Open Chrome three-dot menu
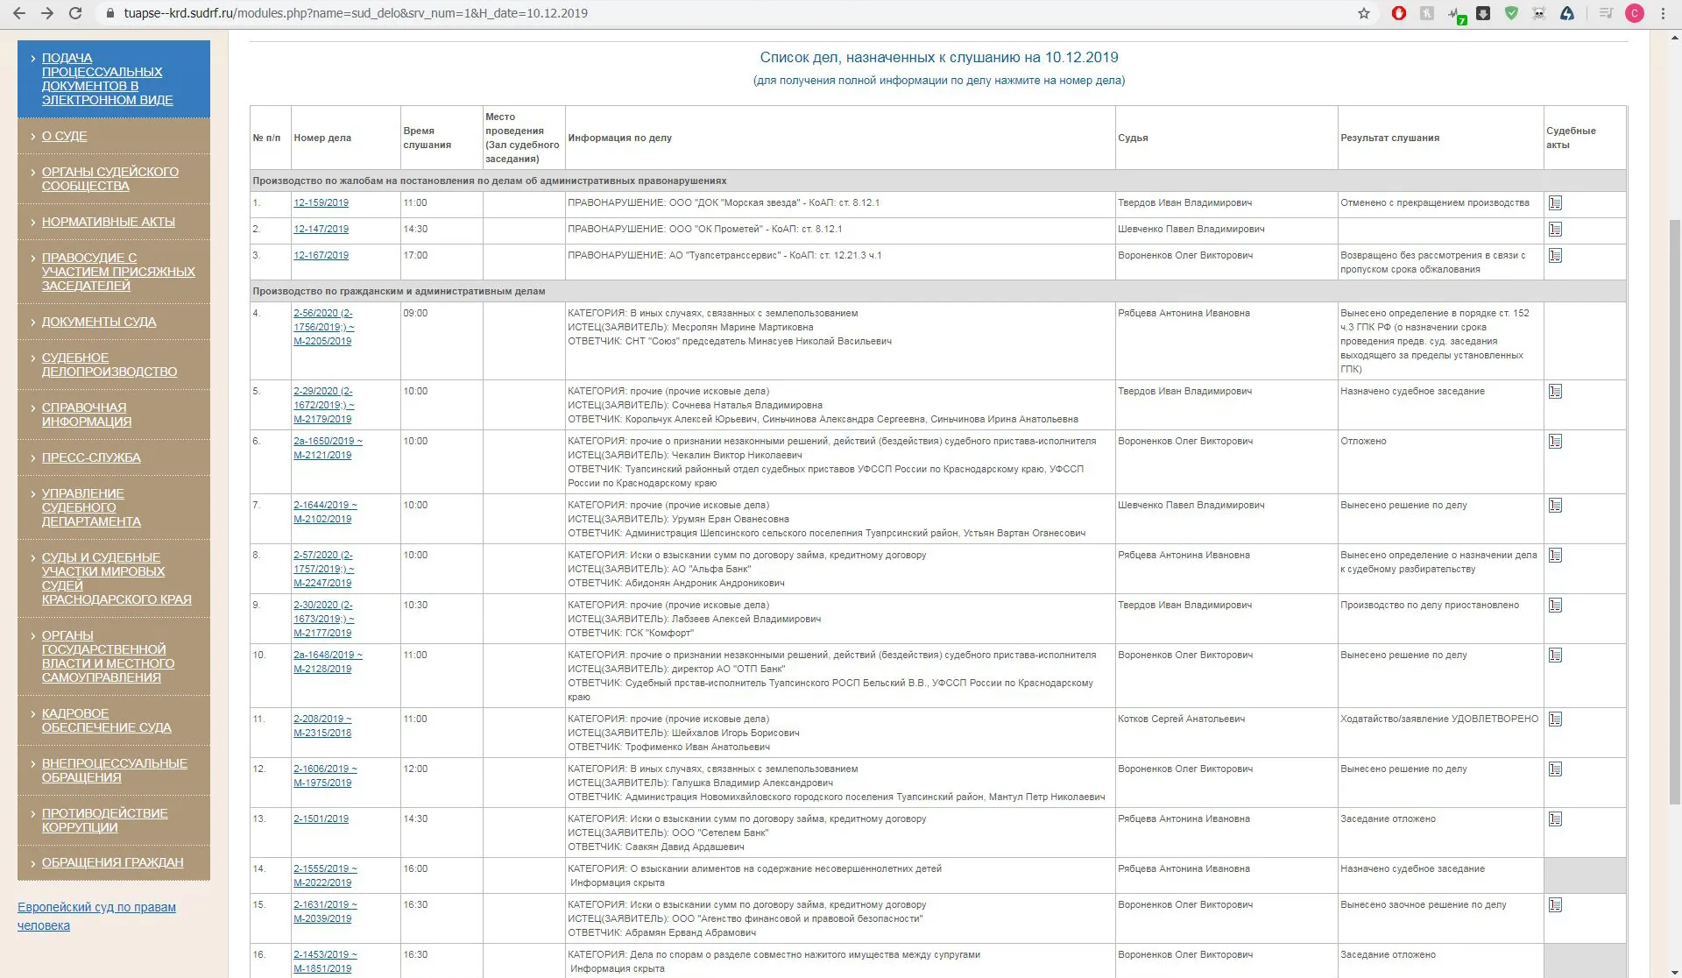 point(1663,13)
